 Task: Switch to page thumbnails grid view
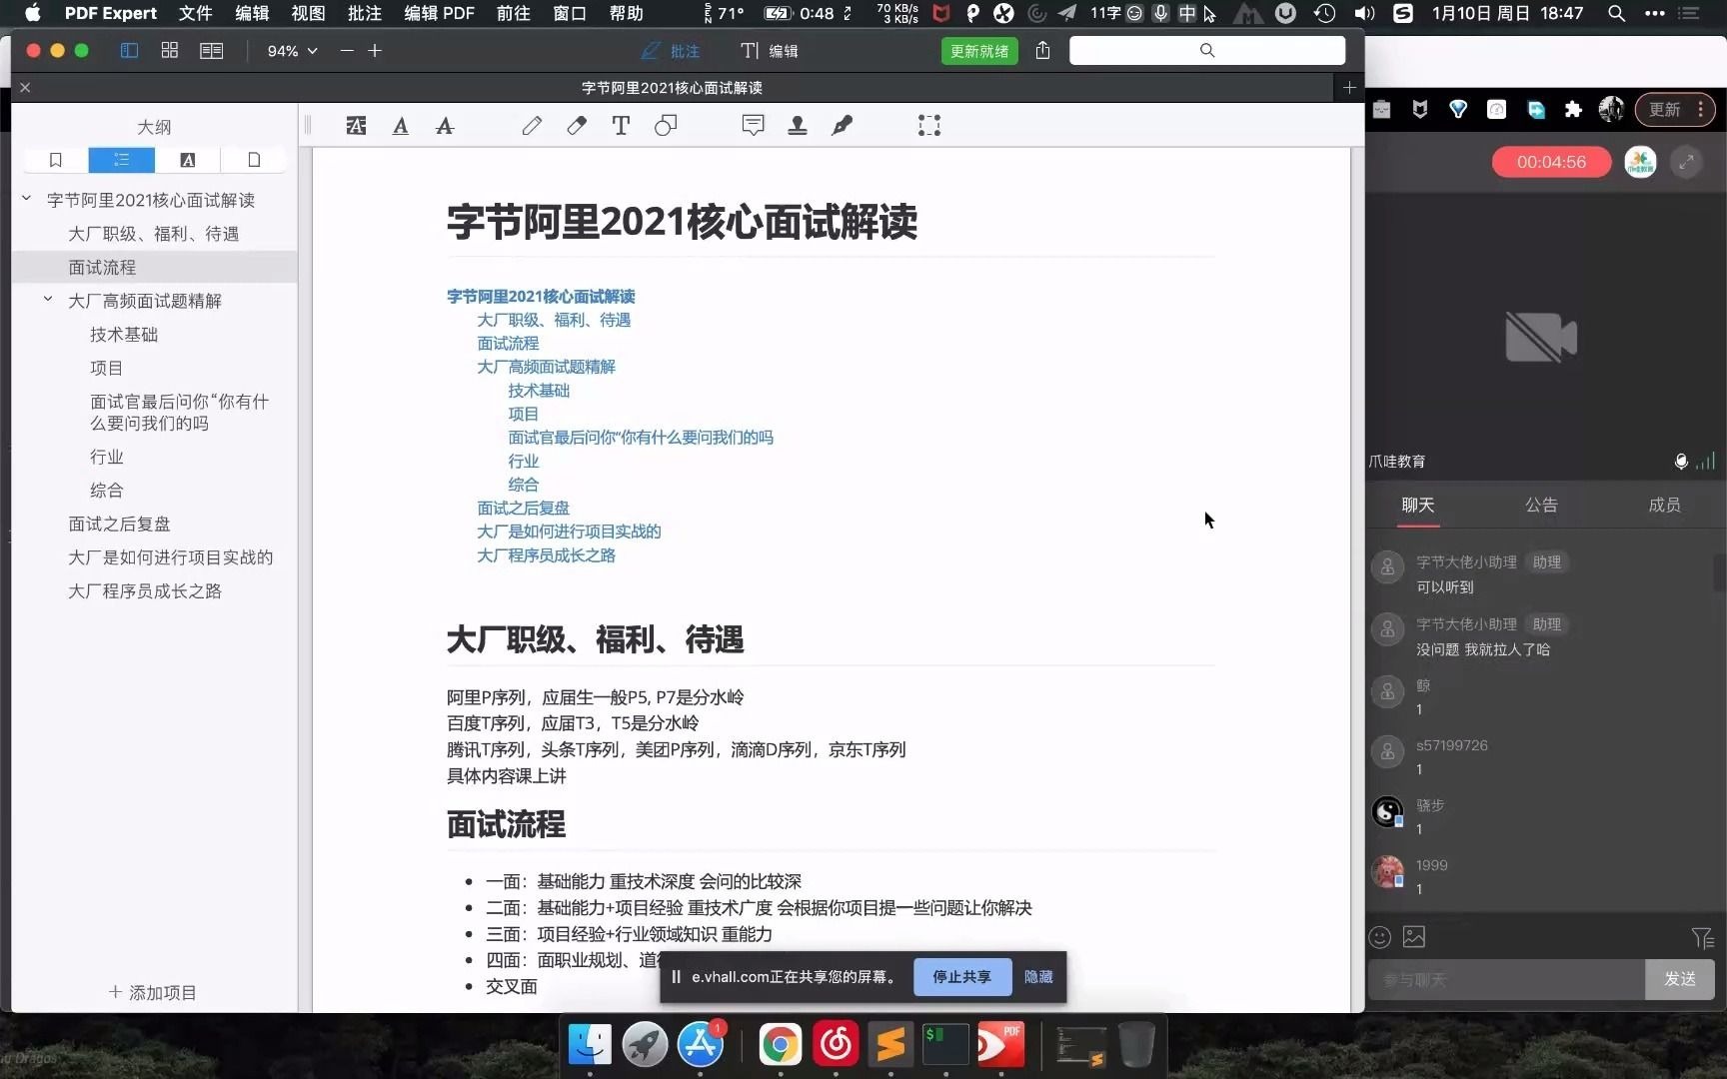point(170,51)
